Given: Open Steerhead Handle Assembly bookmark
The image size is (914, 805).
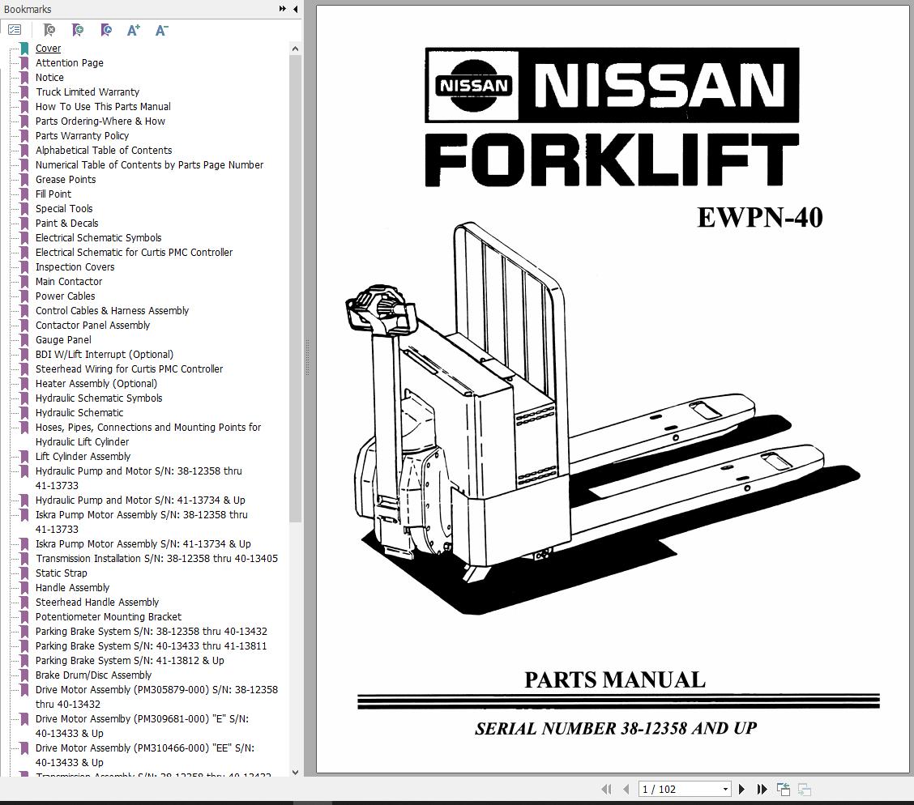Looking at the screenshot, I should (x=97, y=602).
